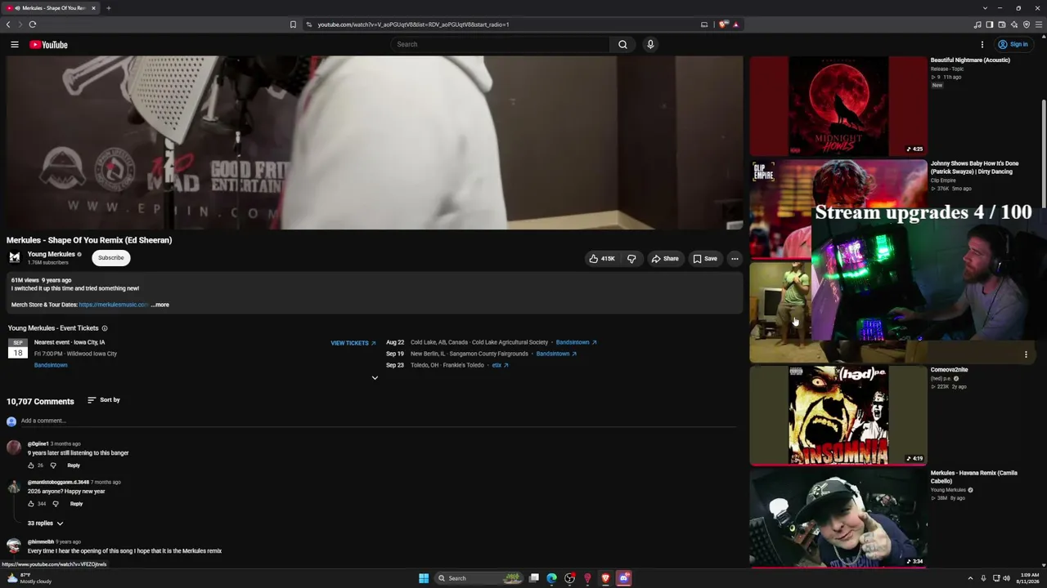Close the Merkules - Shape Of You tab
This screenshot has width=1047, height=588.
click(x=93, y=8)
